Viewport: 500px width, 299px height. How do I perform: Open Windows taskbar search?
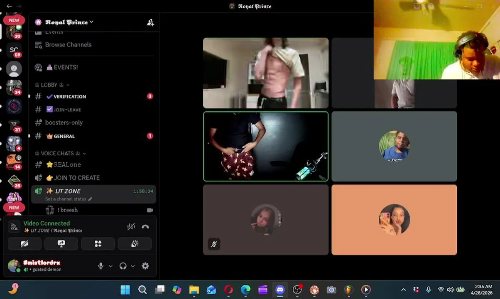(142, 289)
